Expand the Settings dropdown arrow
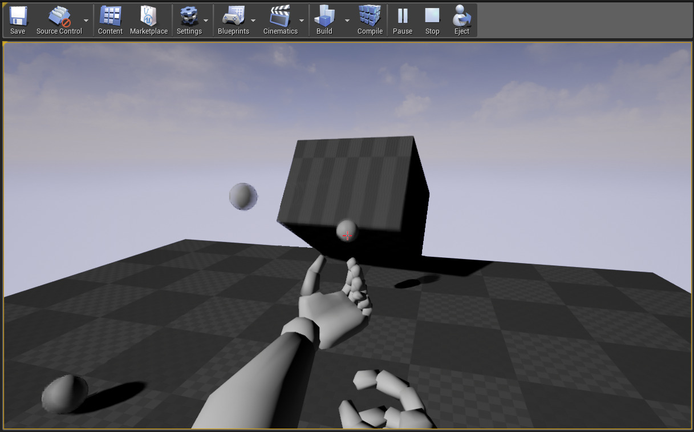The width and height of the screenshot is (694, 432). point(206,21)
